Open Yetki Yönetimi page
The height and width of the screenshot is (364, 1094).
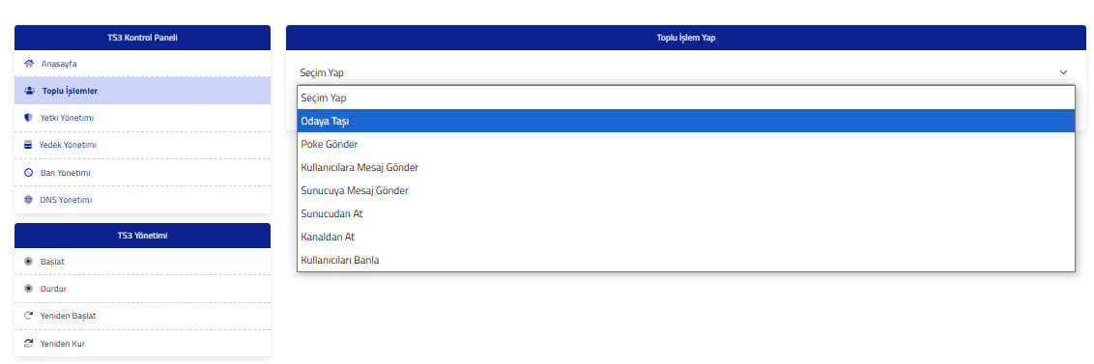(x=142, y=118)
